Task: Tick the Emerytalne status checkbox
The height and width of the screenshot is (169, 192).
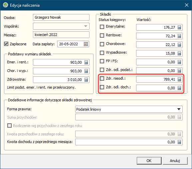Action: click(102, 27)
